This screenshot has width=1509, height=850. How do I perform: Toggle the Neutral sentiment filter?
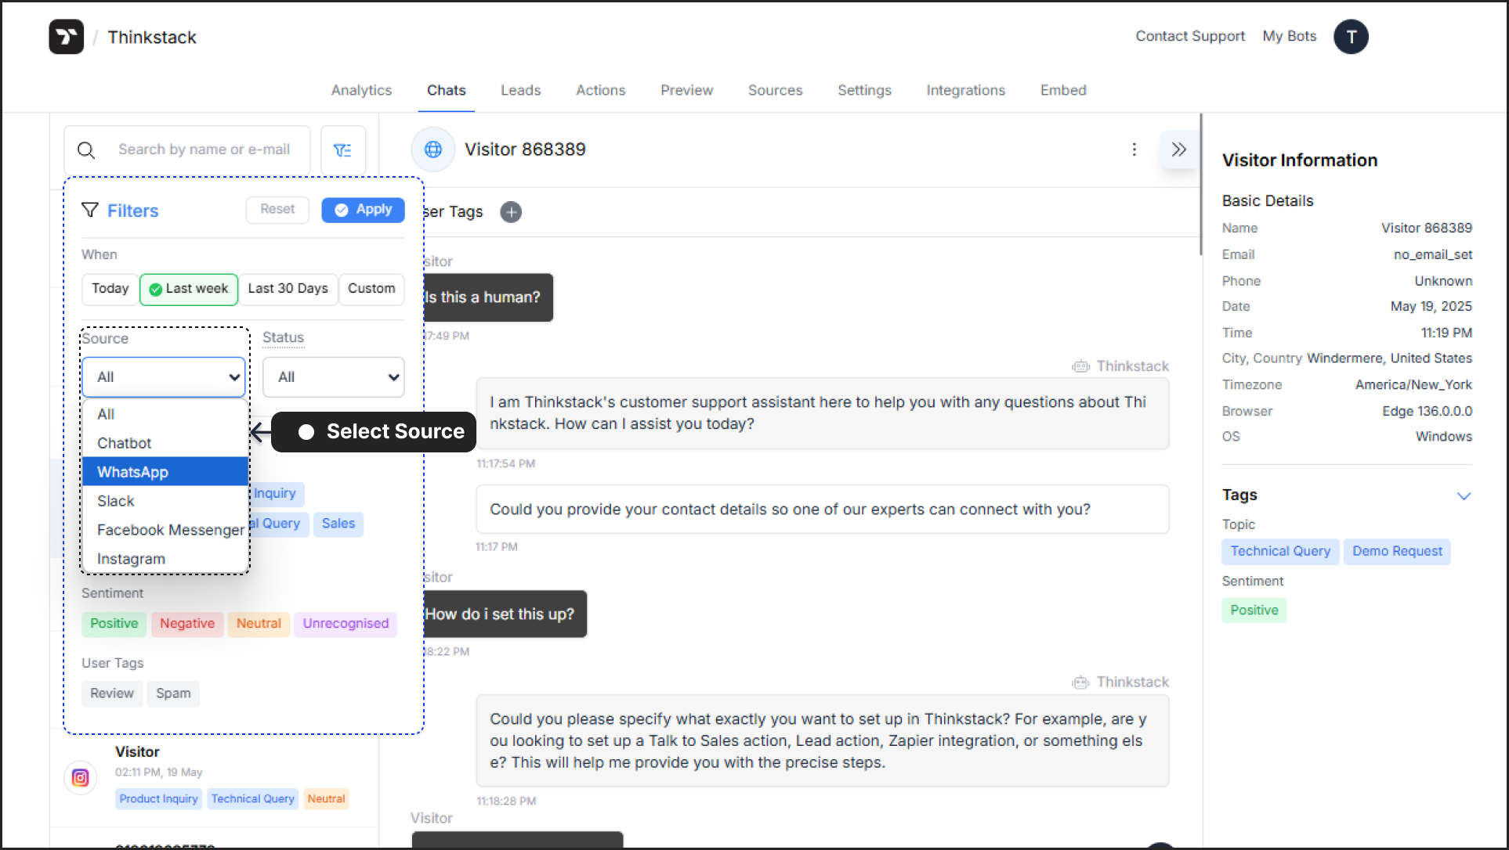259,624
